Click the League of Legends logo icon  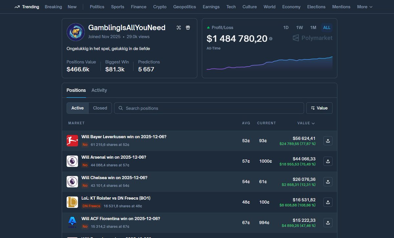pos(72,202)
